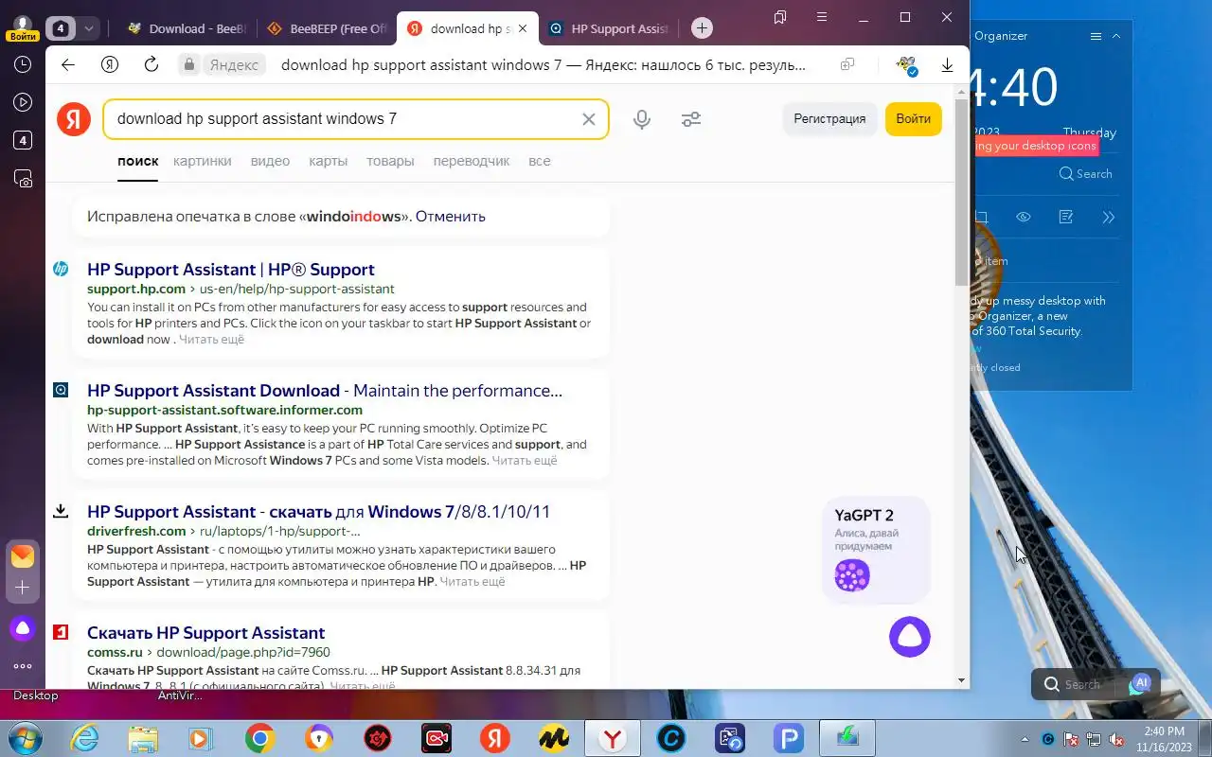
Task: Select the товары search category
Action: (x=390, y=161)
